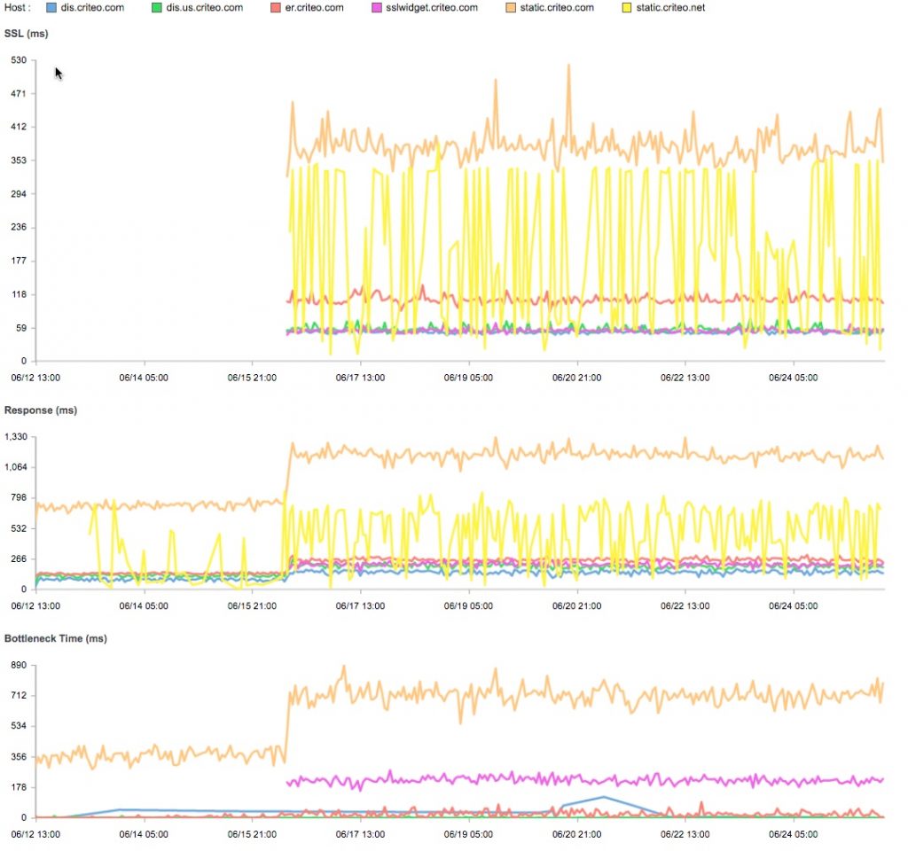Viewport: 908px width, 851px height.
Task: Click the 532 y-axis value on Response chart
Action: (x=19, y=528)
